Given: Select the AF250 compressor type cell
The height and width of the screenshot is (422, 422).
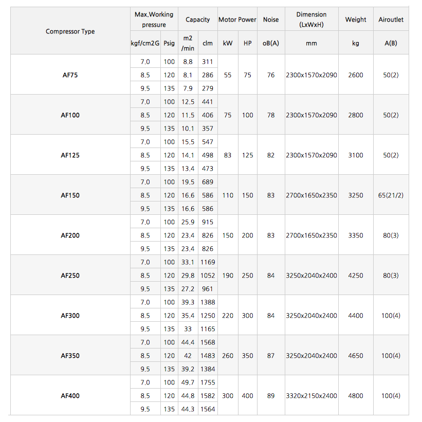Looking at the screenshot, I should pos(70,276).
